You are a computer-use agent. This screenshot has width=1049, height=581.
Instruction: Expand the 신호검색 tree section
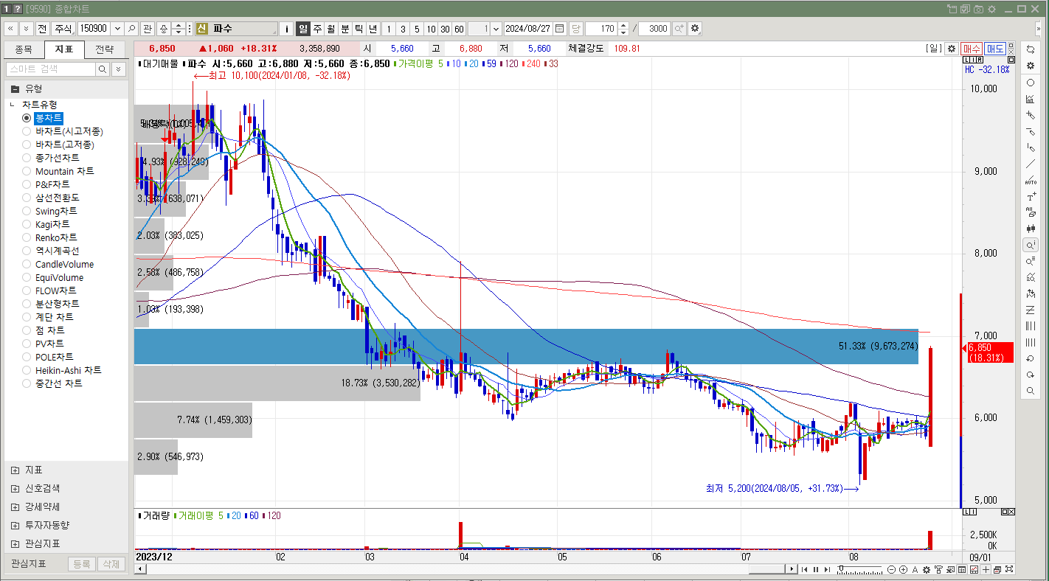tap(15, 488)
